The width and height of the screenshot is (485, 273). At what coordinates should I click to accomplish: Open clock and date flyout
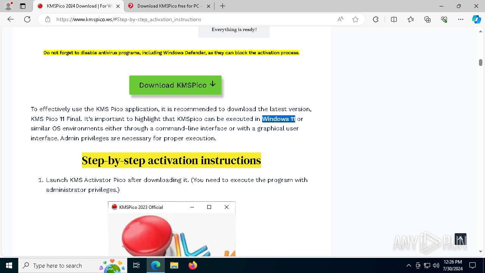click(453, 265)
